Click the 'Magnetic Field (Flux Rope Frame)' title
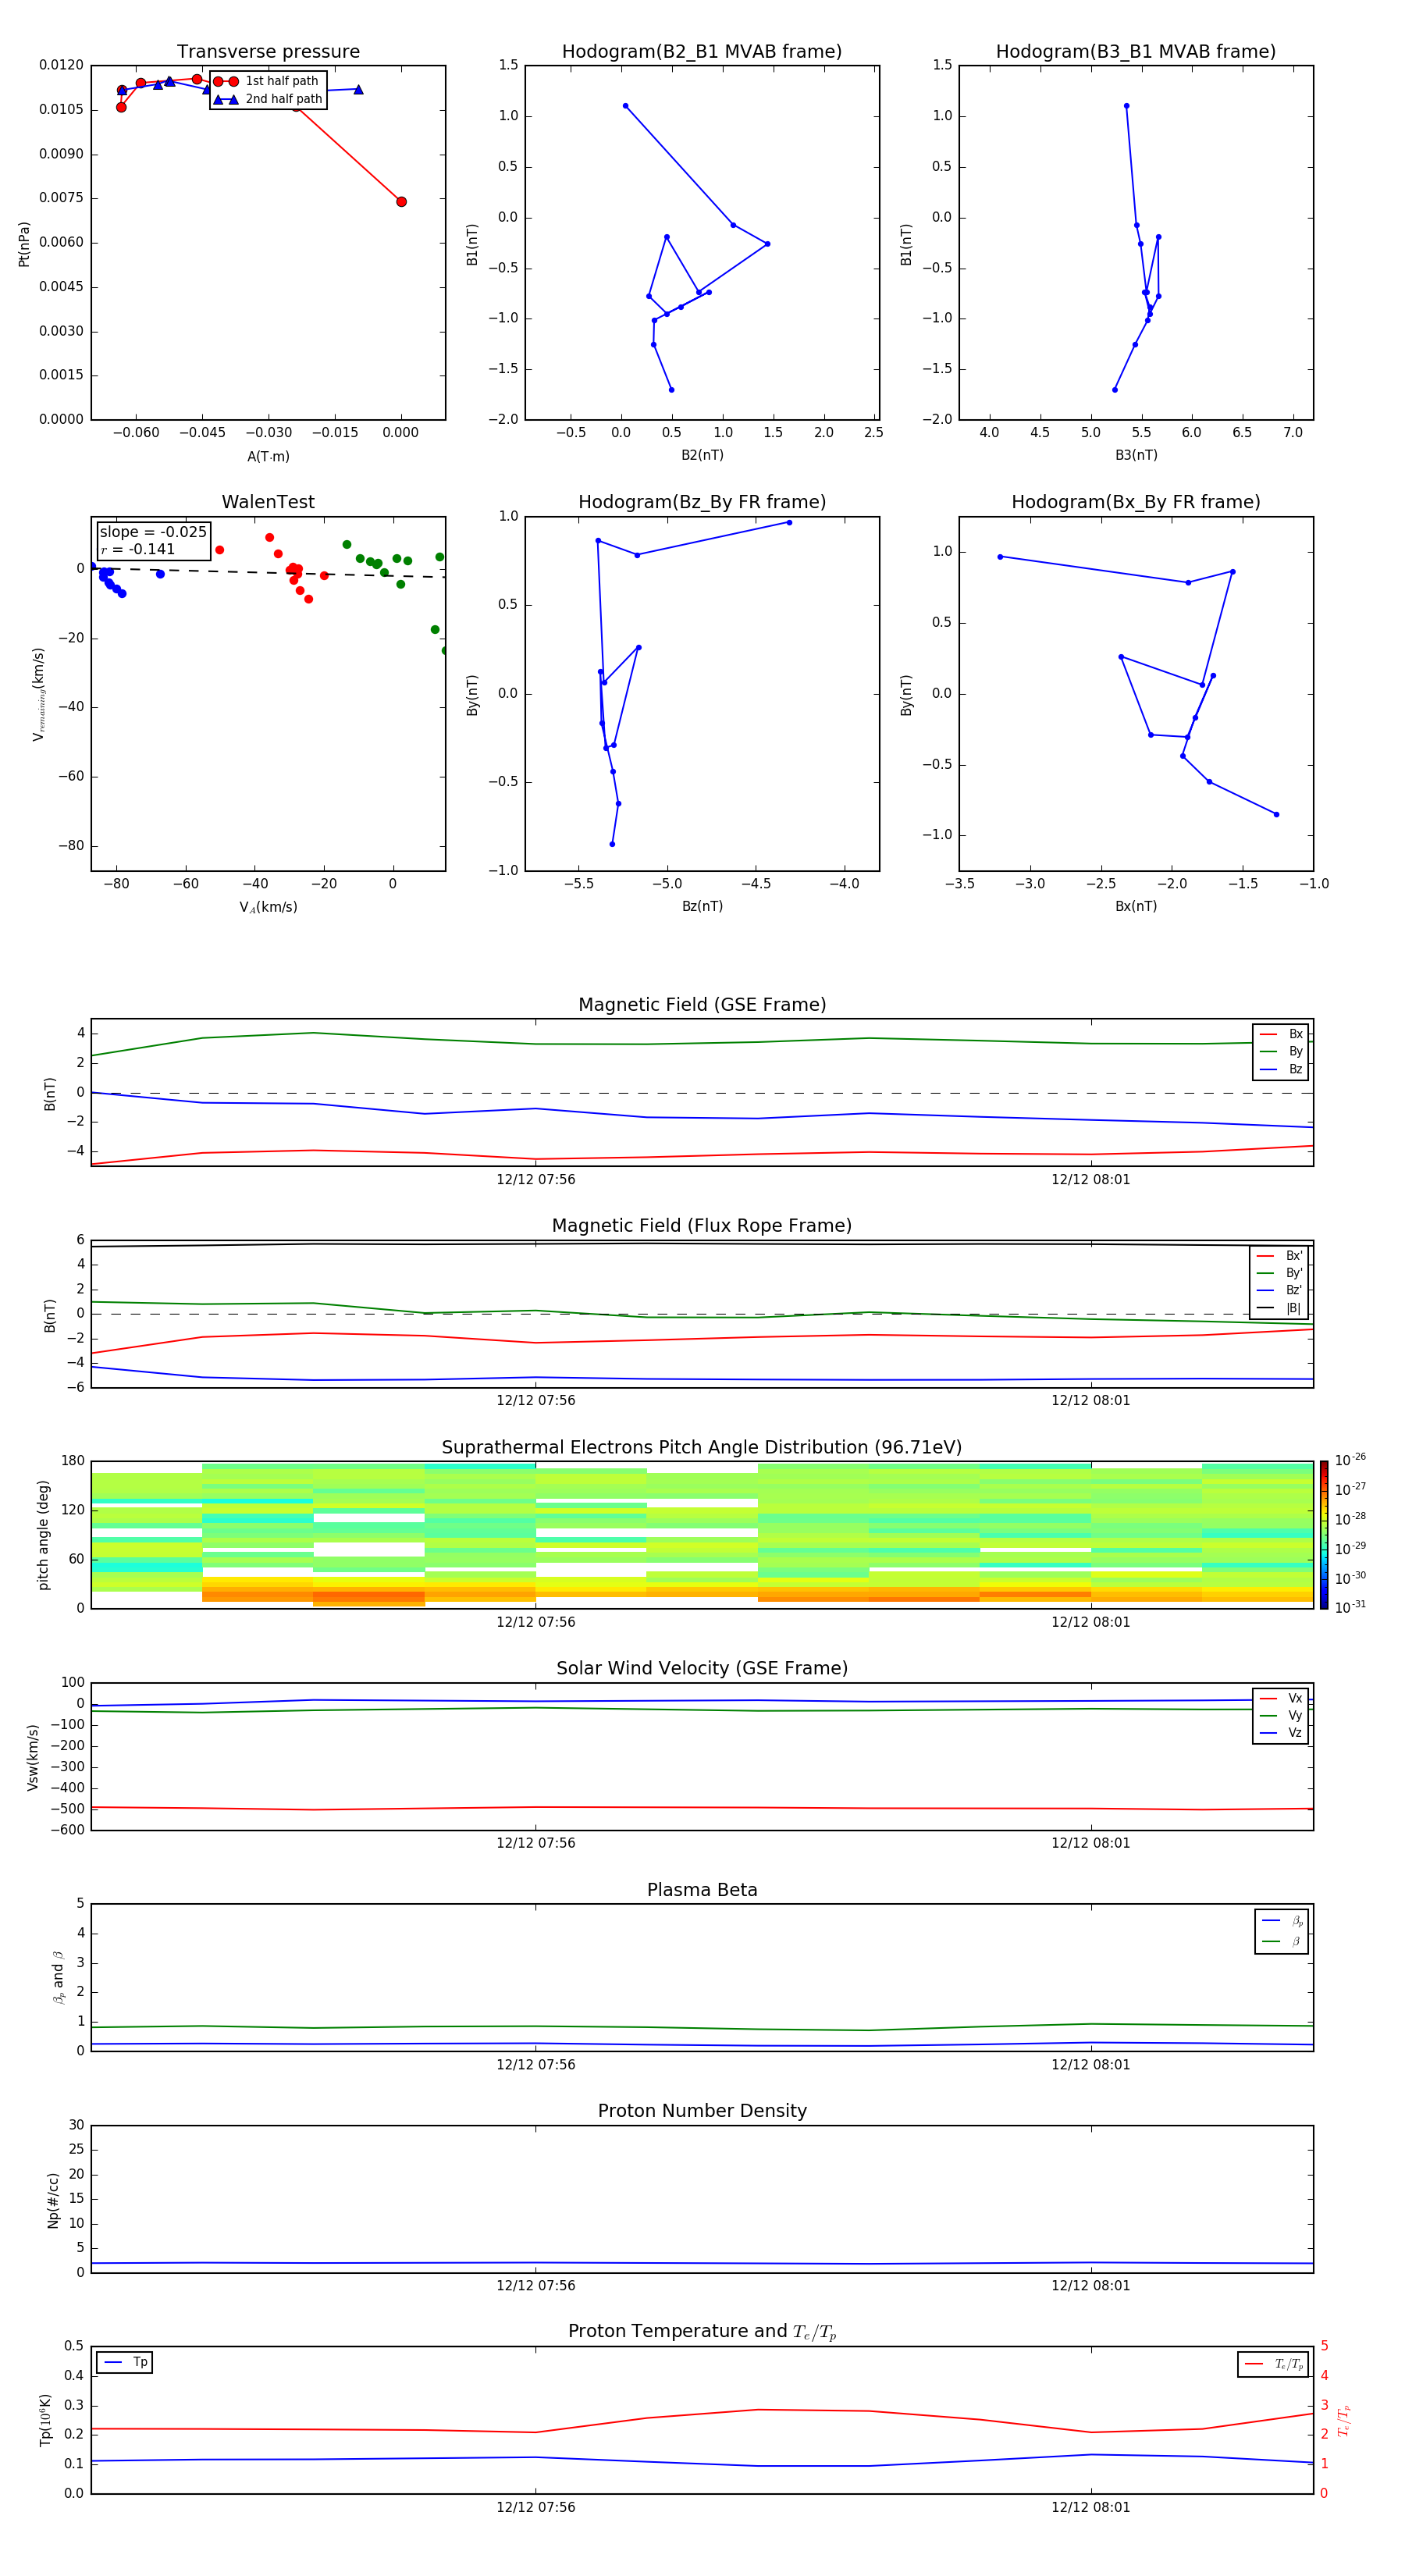Viewport: 1405px width, 2576px height. click(702, 1226)
